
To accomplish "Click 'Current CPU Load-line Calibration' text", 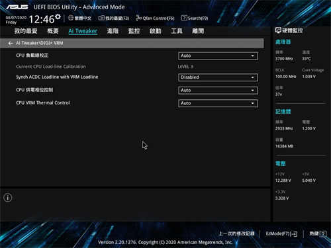I will point(51,67).
